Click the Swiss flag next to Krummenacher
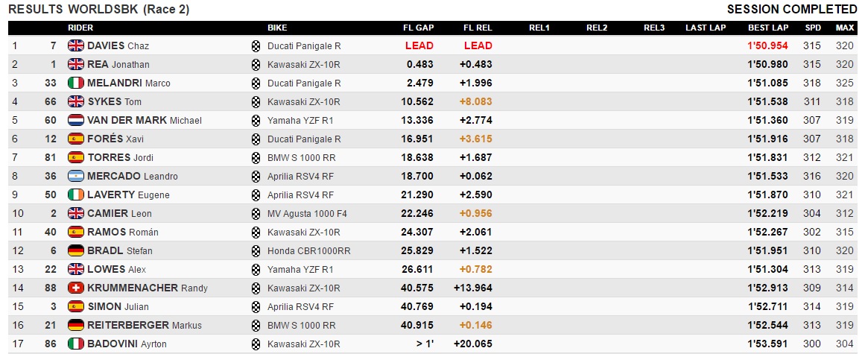 tap(76, 288)
